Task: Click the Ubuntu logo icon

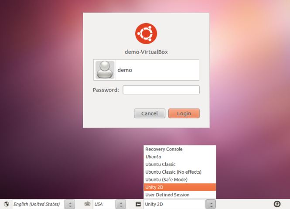Action: point(146,34)
